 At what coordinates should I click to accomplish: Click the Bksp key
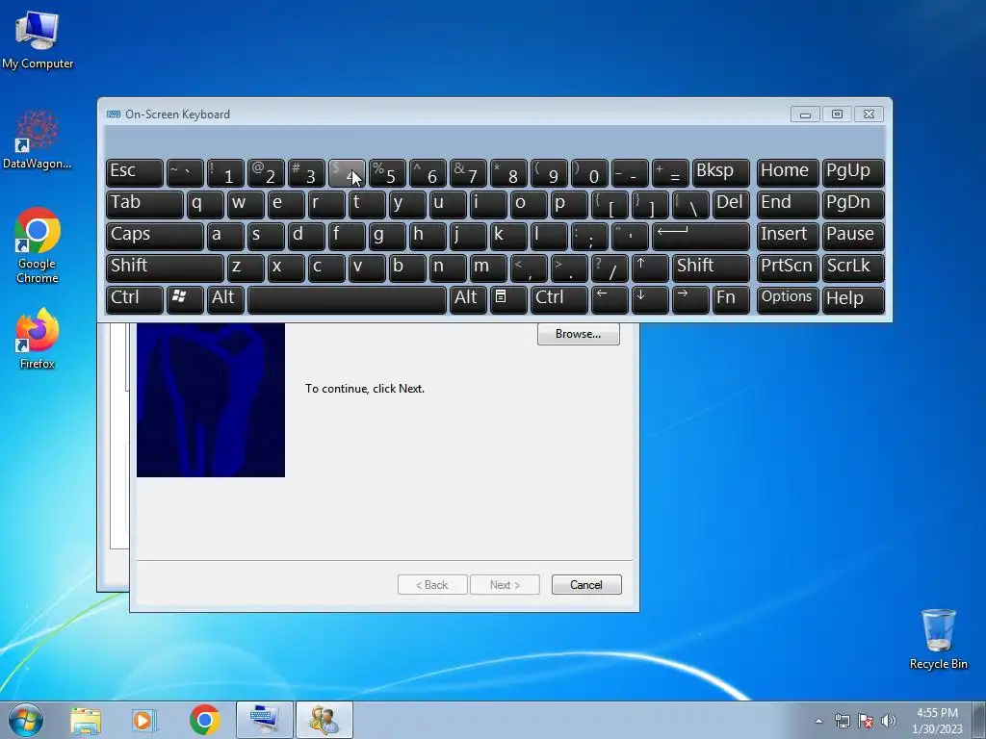(x=720, y=173)
